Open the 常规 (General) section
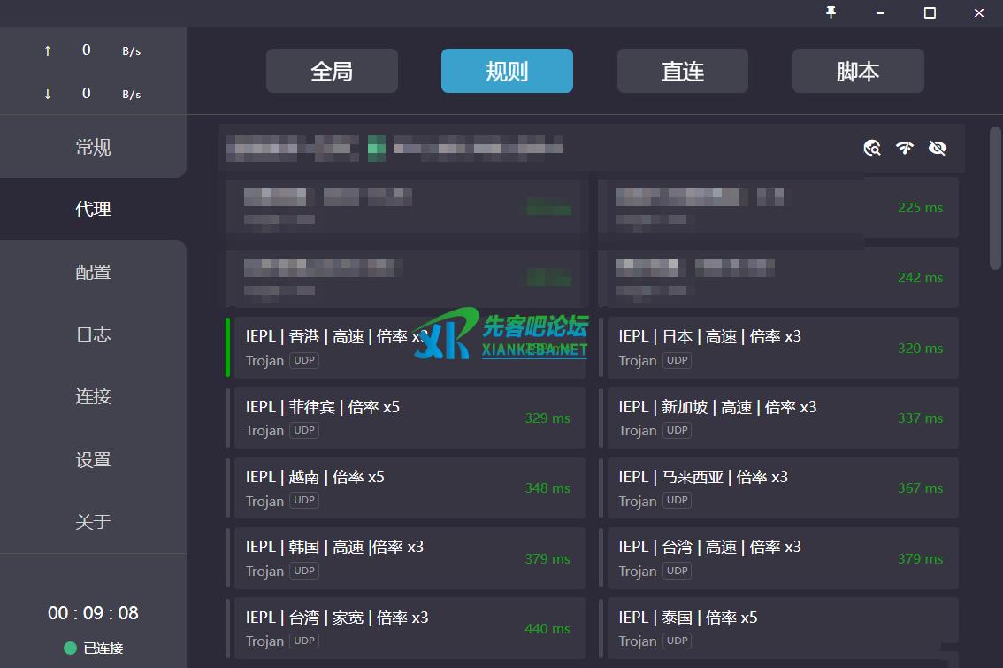The width and height of the screenshot is (1003, 668). [x=93, y=147]
